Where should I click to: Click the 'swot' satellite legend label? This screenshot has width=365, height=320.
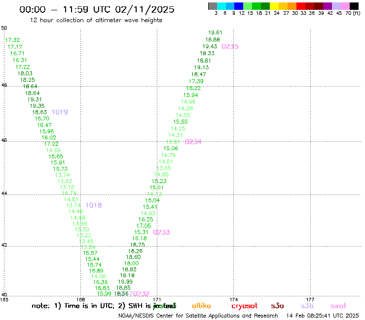[338, 306]
